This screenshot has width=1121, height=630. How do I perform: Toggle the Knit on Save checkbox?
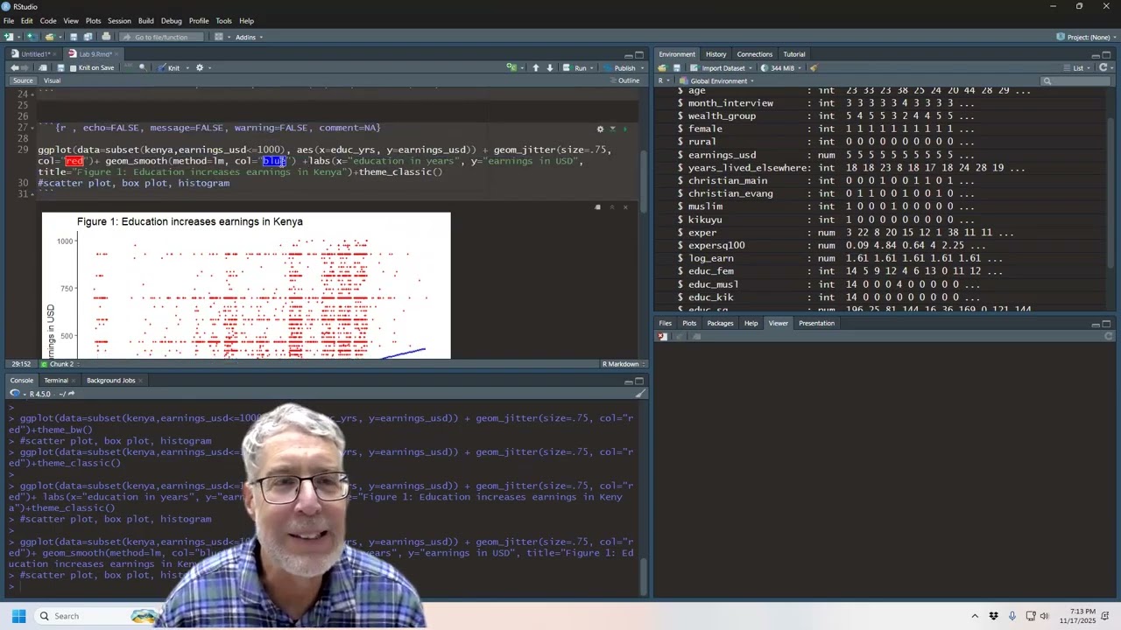[x=74, y=67]
